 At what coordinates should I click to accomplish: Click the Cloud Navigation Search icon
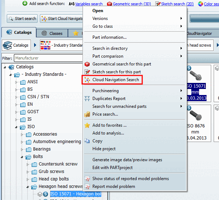point(87,80)
